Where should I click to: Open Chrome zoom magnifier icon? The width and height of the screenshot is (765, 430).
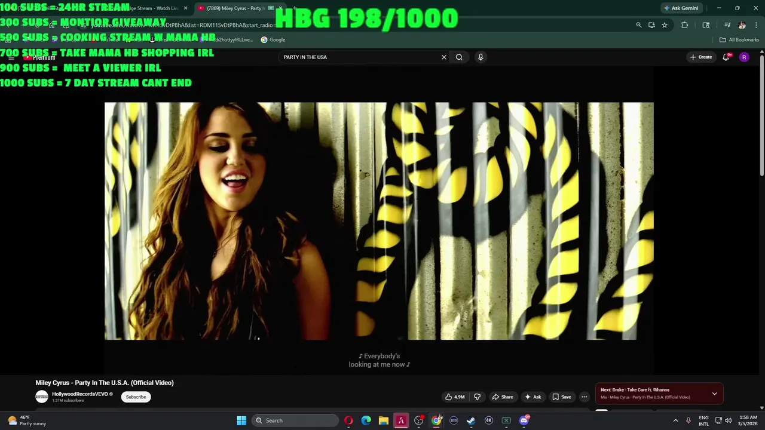(x=639, y=25)
